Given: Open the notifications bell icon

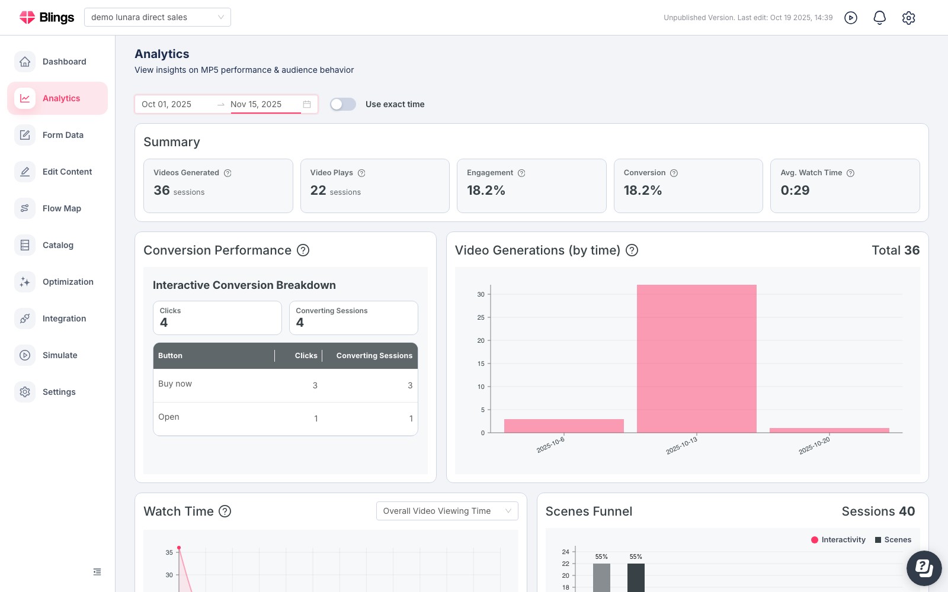Looking at the screenshot, I should pyautogui.click(x=880, y=18).
